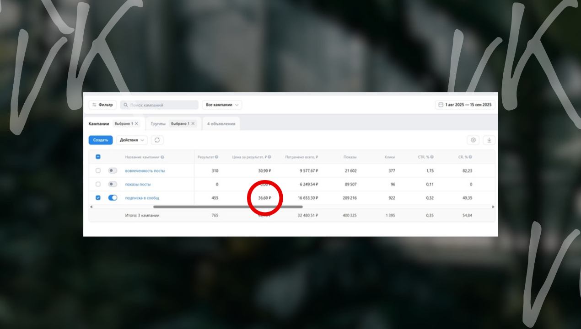Uncheck the подписка в сообщ checkbox
This screenshot has height=329, width=581.
point(98,198)
